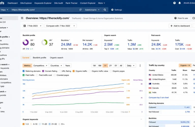Click the Canada flag icon
The height and width of the screenshot is (127, 195).
pyautogui.click(x=150, y=88)
